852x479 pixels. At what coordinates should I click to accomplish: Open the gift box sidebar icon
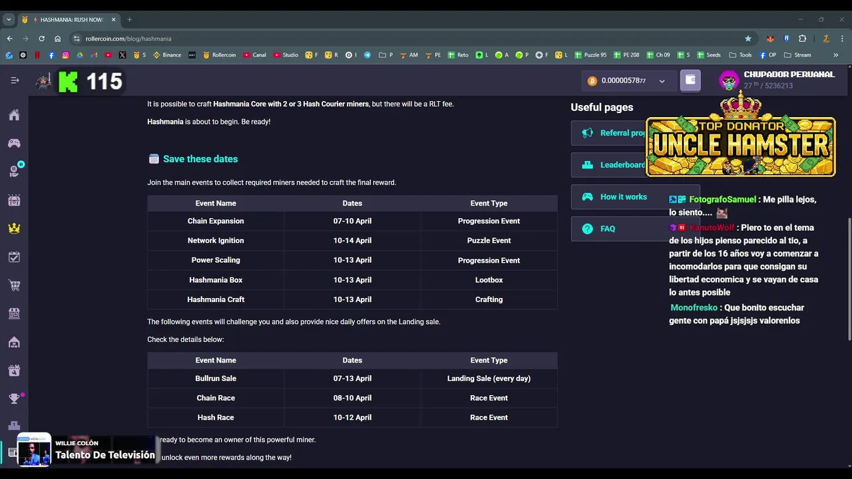pos(14,371)
